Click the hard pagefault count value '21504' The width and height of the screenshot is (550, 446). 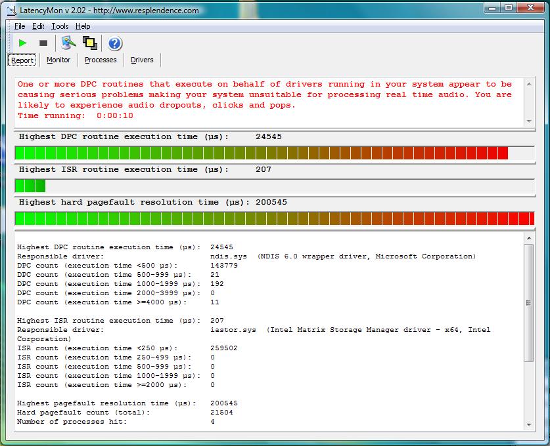(x=221, y=413)
